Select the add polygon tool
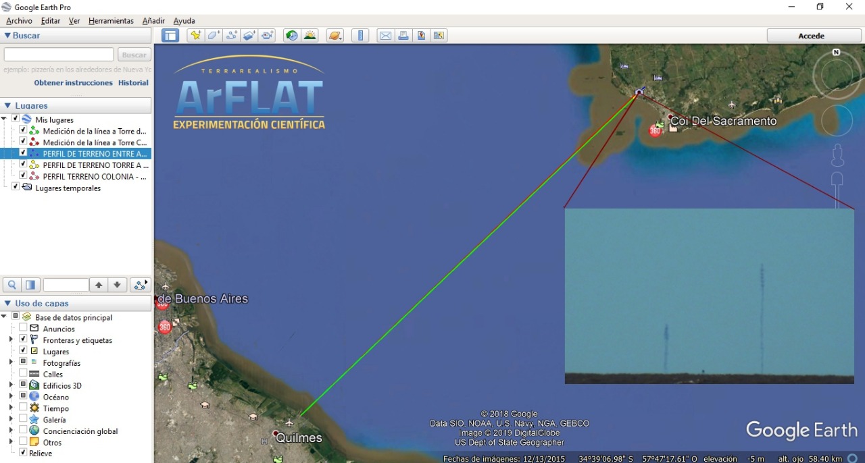The image size is (865, 463). 214,36
